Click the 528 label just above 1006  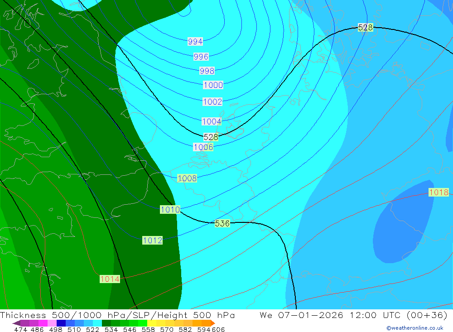point(211,137)
